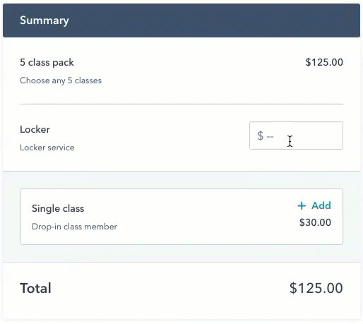
Task: Click the Locker item label
Action: click(35, 129)
